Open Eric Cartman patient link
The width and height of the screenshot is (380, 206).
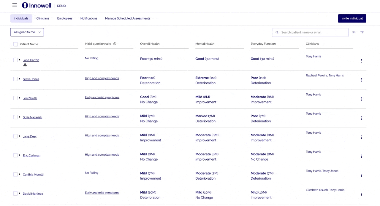[31, 155]
